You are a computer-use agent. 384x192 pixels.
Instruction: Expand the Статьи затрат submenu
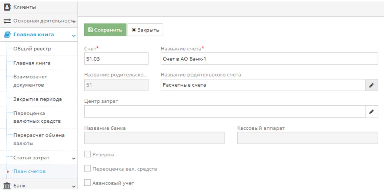pos(74,158)
